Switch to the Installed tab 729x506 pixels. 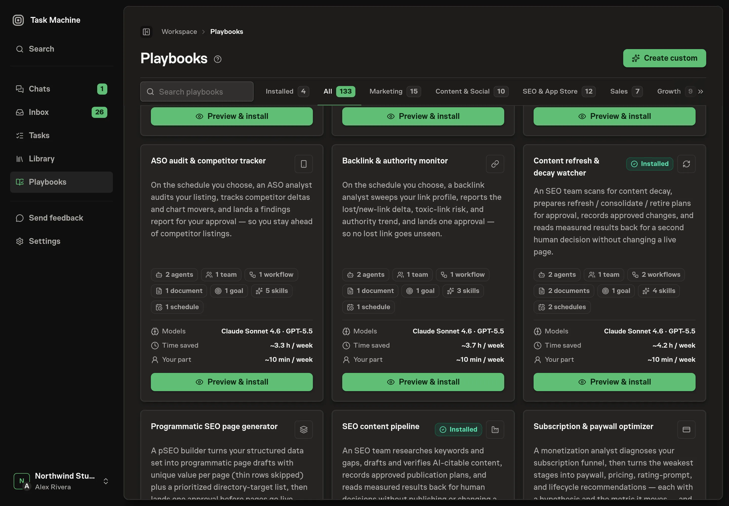click(x=287, y=92)
